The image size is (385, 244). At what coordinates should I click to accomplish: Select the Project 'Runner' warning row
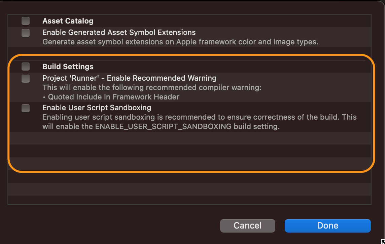135,78
